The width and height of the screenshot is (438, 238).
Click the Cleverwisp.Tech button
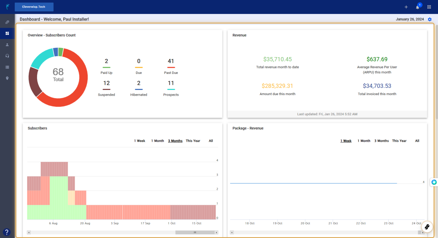(34, 7)
